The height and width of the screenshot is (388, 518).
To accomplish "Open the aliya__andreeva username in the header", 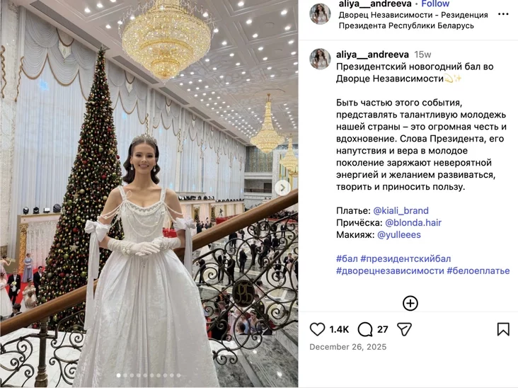I will click(x=375, y=4).
